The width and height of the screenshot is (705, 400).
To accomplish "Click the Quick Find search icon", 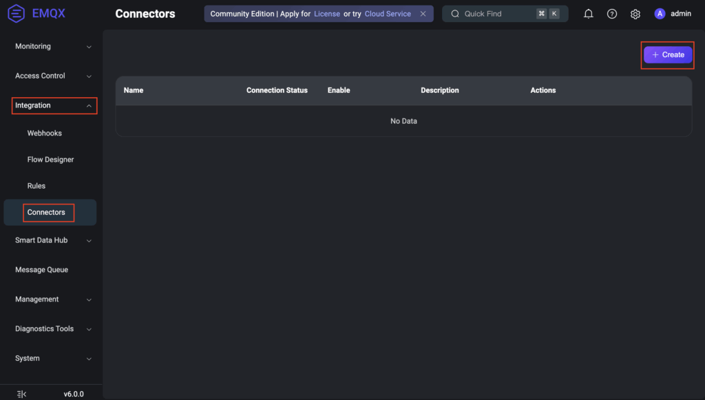I will pos(455,14).
